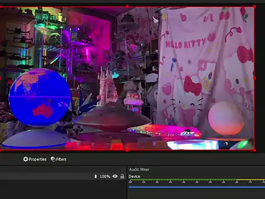This screenshot has height=199, width=265.
Task: Click the small bar icon beside 100%
Action: click(96, 176)
